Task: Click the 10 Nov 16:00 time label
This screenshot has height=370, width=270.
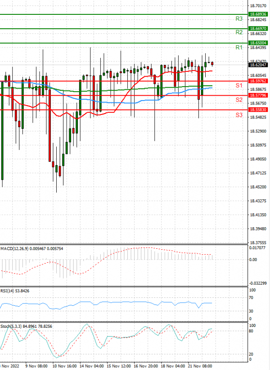Action: (64, 366)
